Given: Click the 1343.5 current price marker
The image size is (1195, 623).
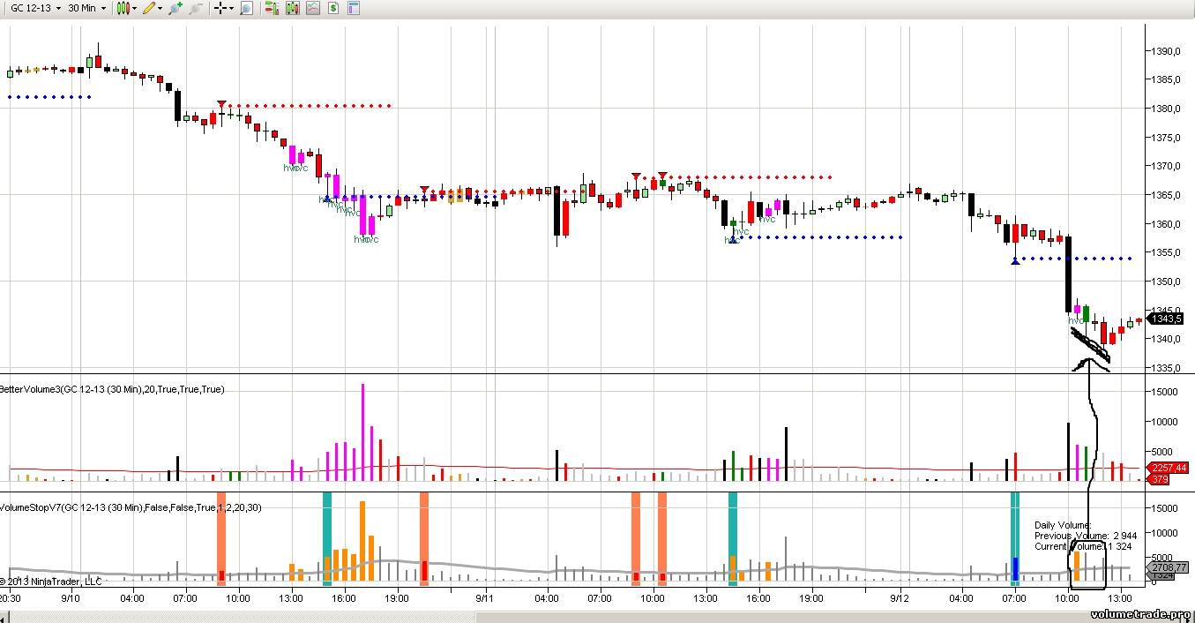Looking at the screenshot, I should click(x=1167, y=319).
